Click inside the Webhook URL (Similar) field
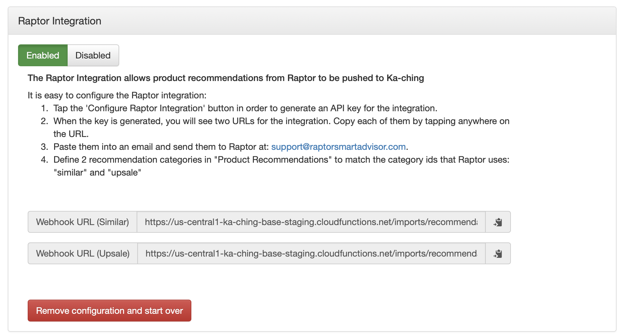 (311, 222)
